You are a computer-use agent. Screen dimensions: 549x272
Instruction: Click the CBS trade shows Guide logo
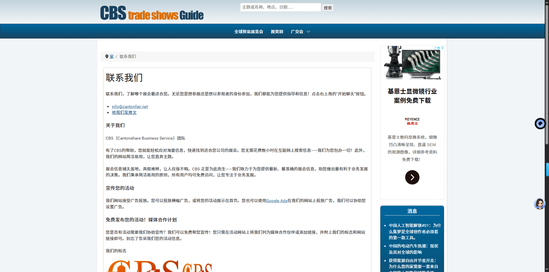152,13
